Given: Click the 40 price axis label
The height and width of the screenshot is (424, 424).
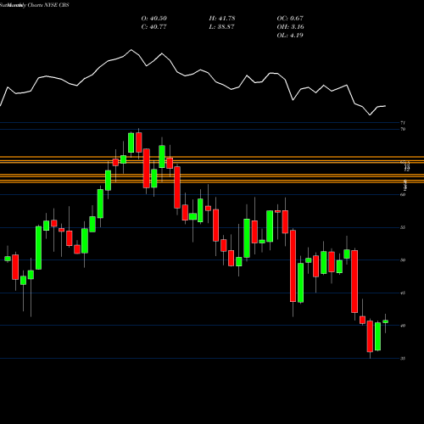Looking at the screenshot, I should [x=403, y=326].
